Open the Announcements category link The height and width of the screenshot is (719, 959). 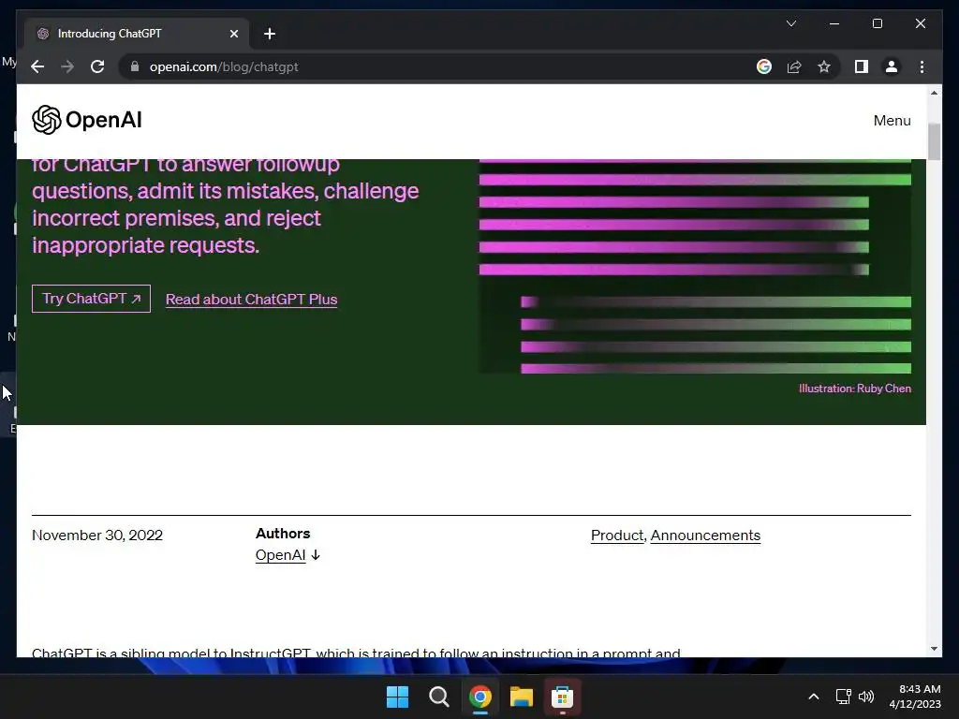(705, 535)
